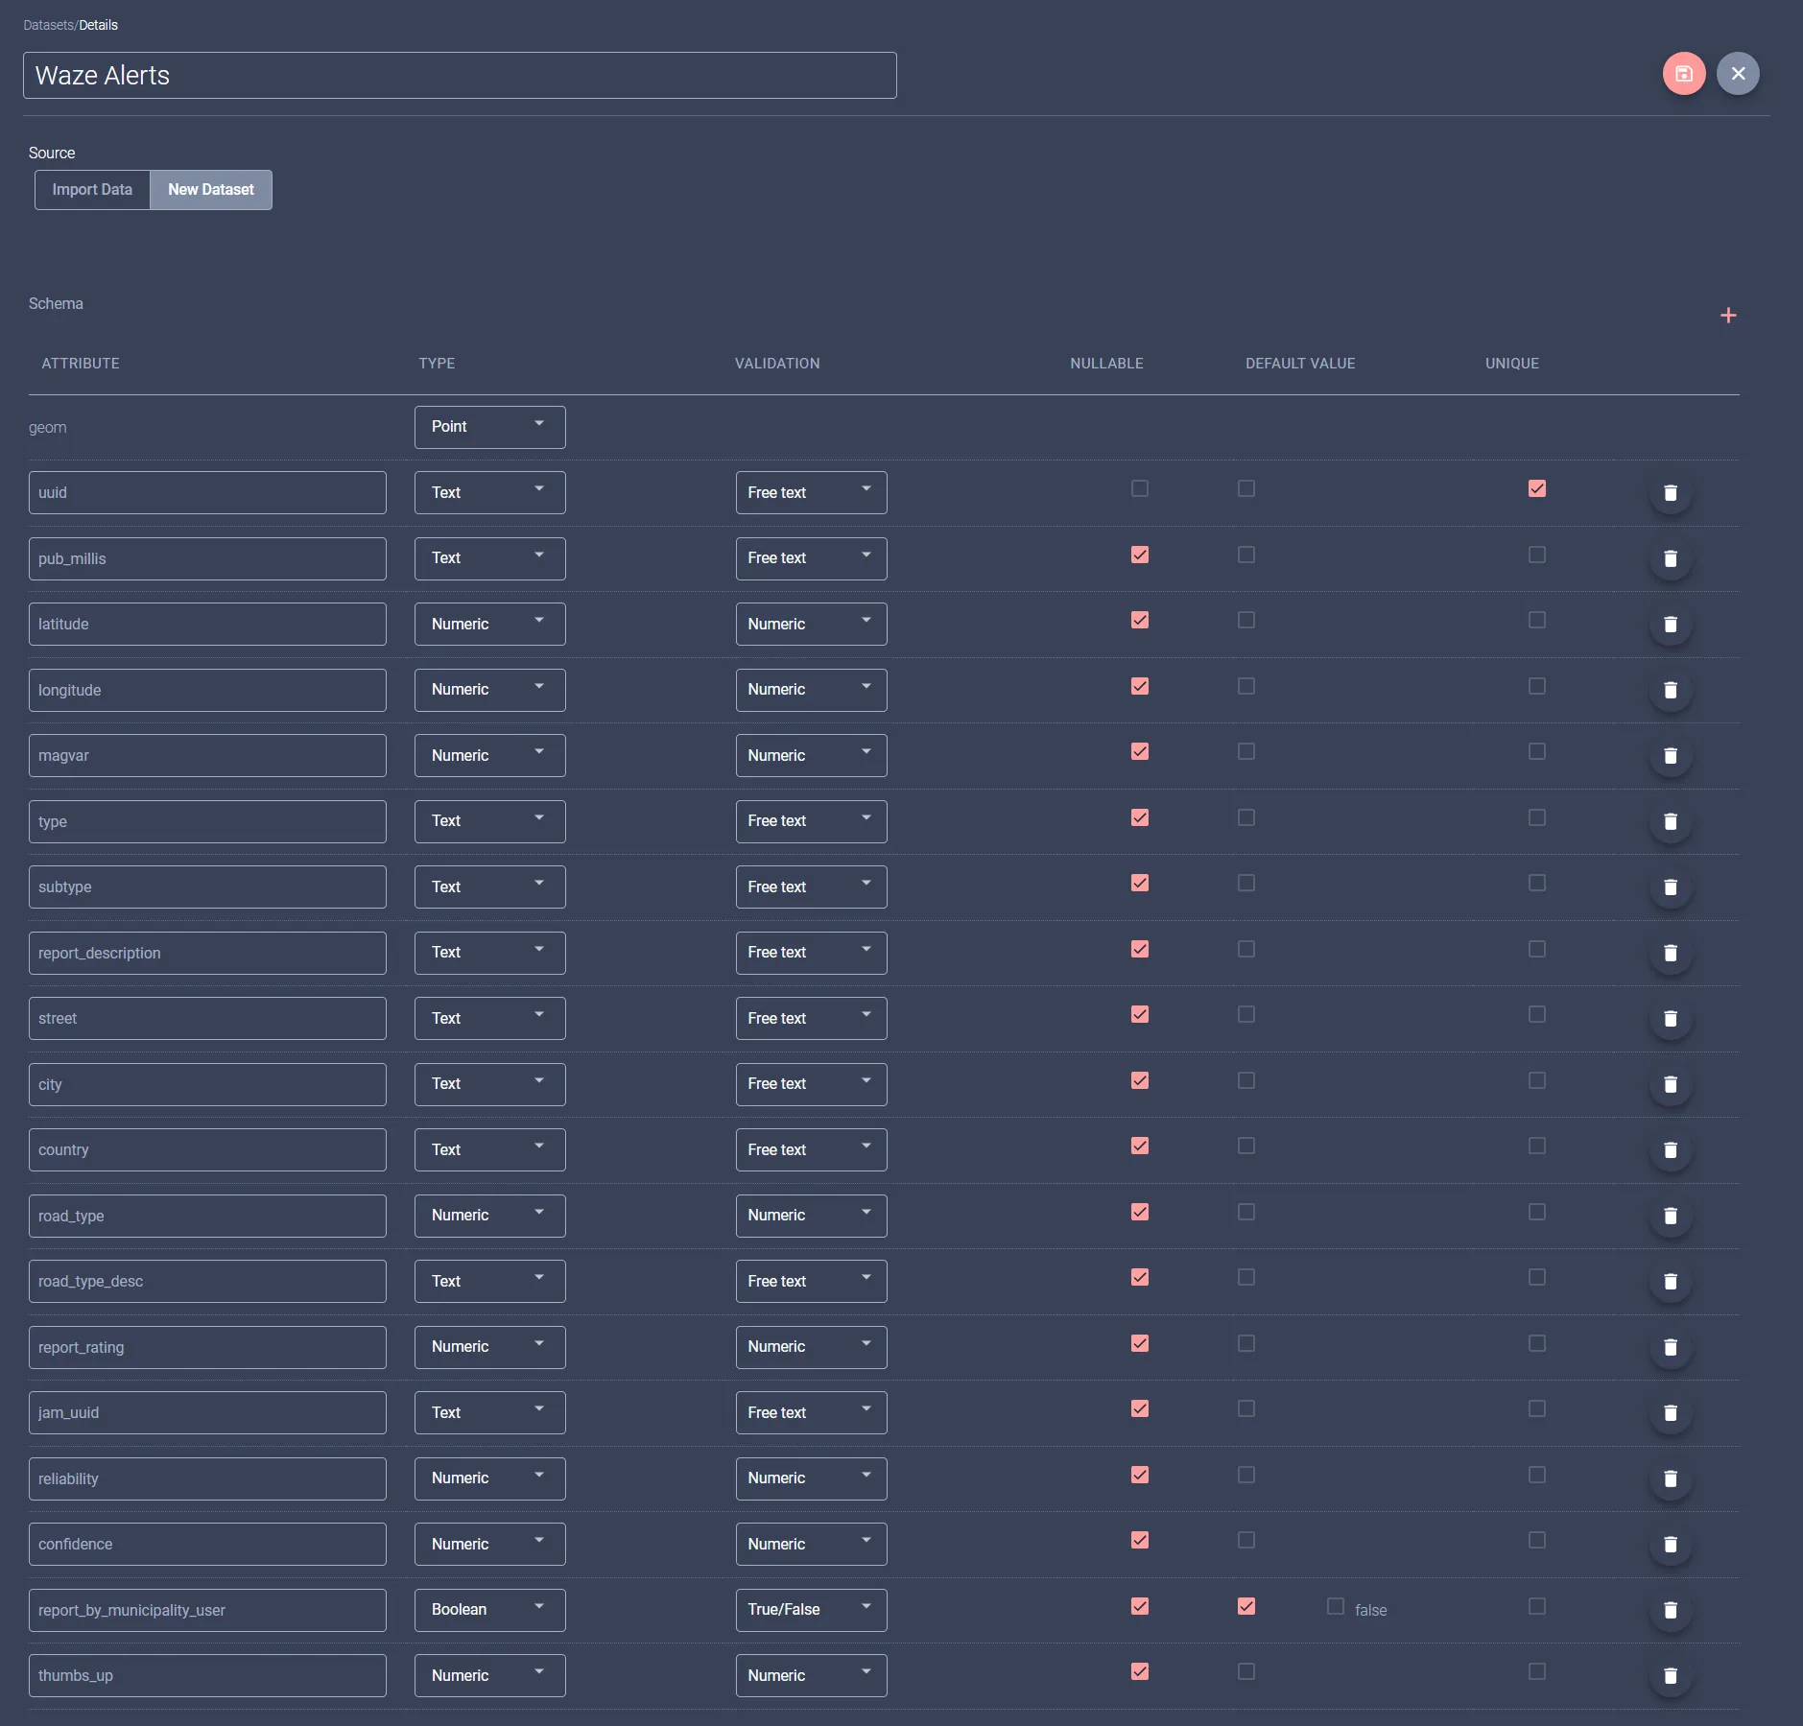This screenshot has width=1803, height=1726.
Task: Open the Boolean type dropdown for report_by_municipality_user
Action: (x=489, y=1610)
